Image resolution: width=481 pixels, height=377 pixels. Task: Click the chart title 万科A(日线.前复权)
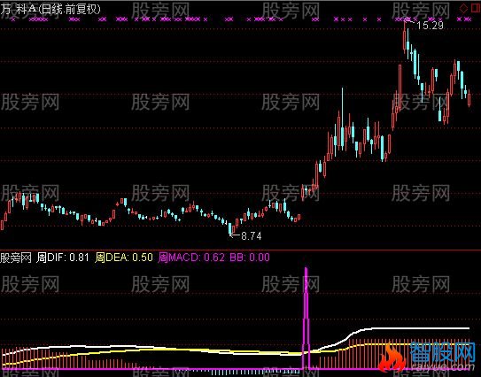pyautogui.click(x=50, y=9)
